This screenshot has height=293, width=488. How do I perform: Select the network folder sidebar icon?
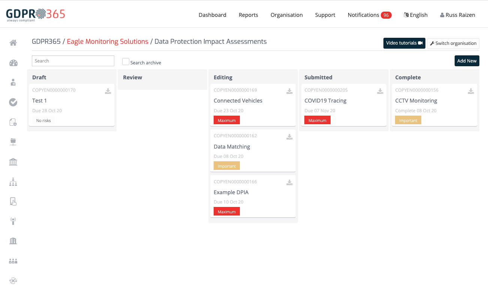click(x=13, y=142)
